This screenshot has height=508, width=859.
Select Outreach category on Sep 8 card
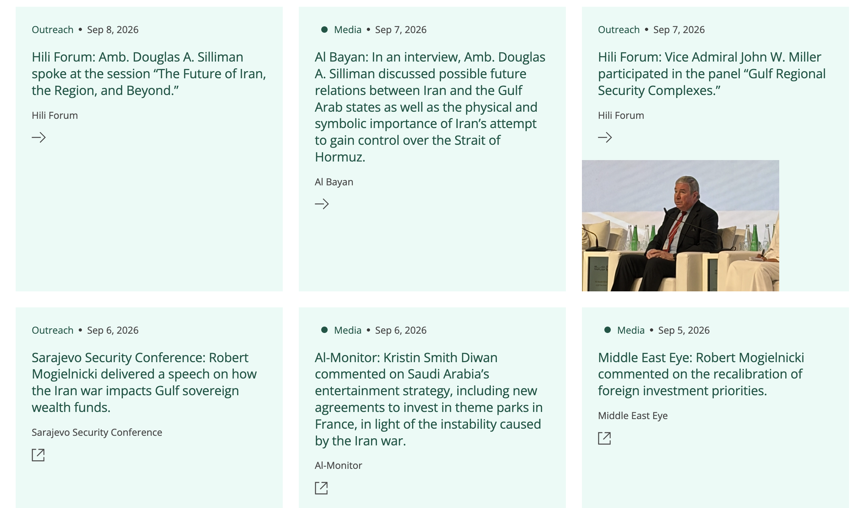tap(53, 30)
